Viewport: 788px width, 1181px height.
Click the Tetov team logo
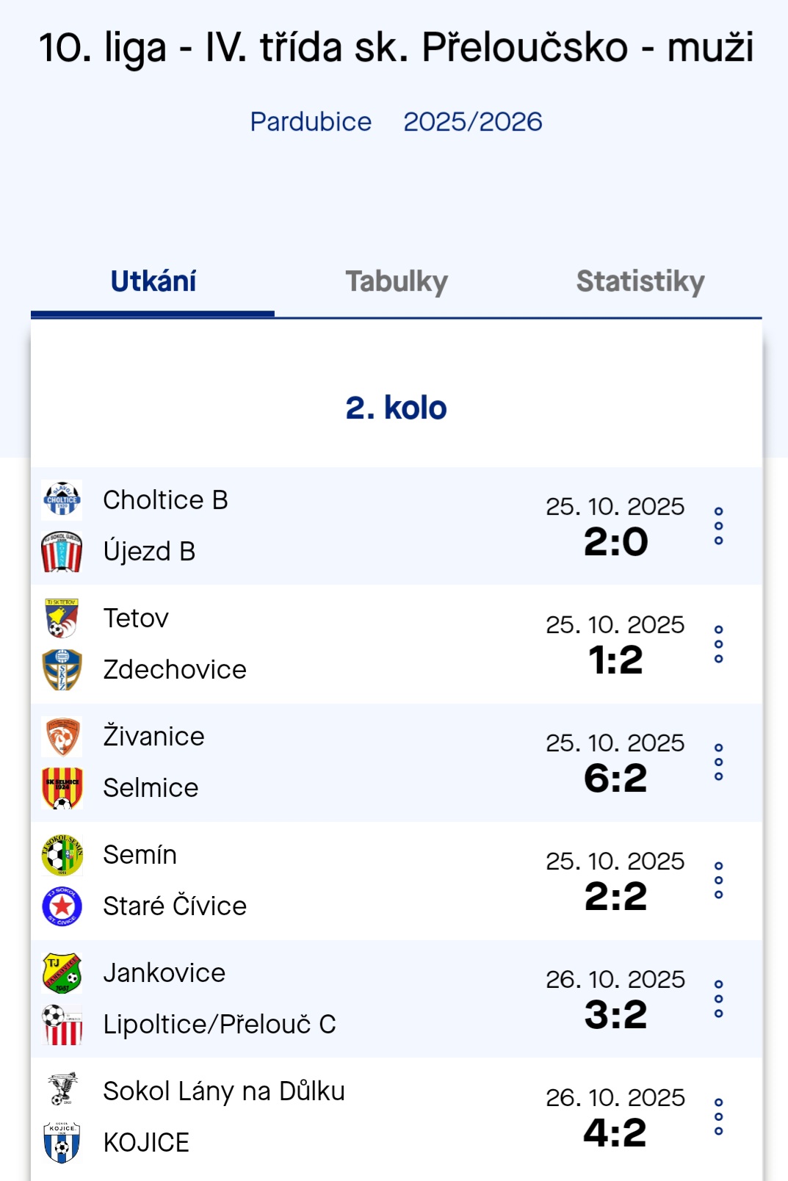point(62,618)
